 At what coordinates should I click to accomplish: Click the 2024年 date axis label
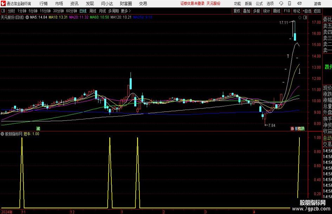(7, 212)
